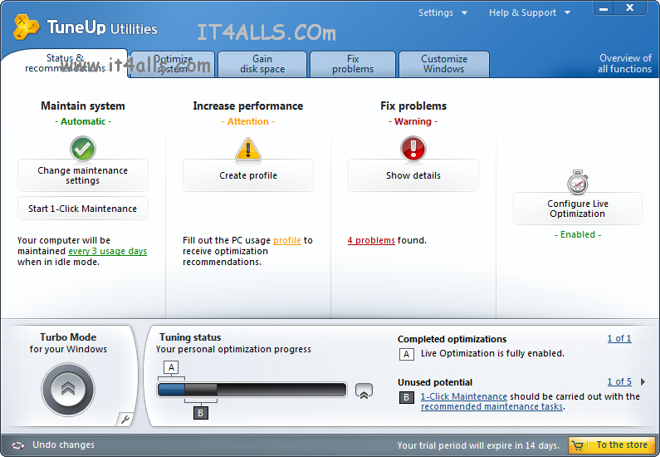The height and width of the screenshot is (457, 660).
Task: Open the 1 of 1 completed optimizations link
Action: click(619, 339)
